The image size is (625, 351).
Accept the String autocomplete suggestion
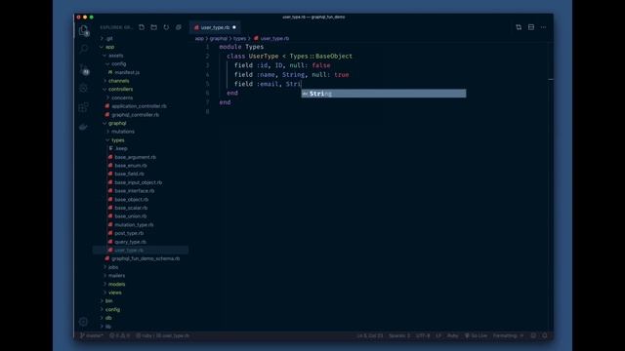pyautogui.click(x=384, y=94)
